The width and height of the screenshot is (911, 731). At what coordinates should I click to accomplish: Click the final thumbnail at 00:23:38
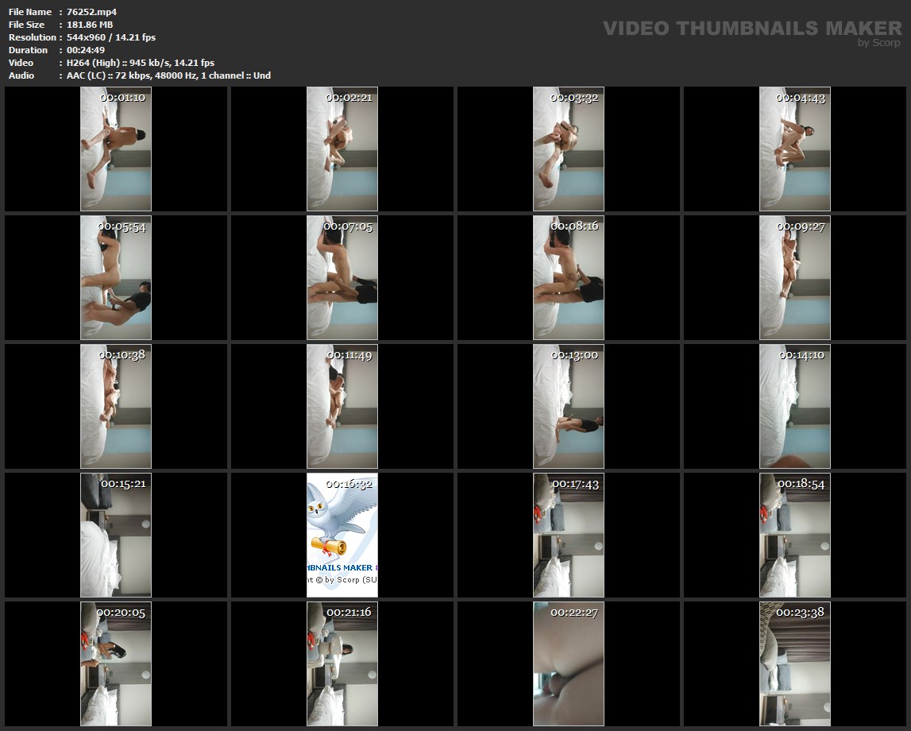795,663
